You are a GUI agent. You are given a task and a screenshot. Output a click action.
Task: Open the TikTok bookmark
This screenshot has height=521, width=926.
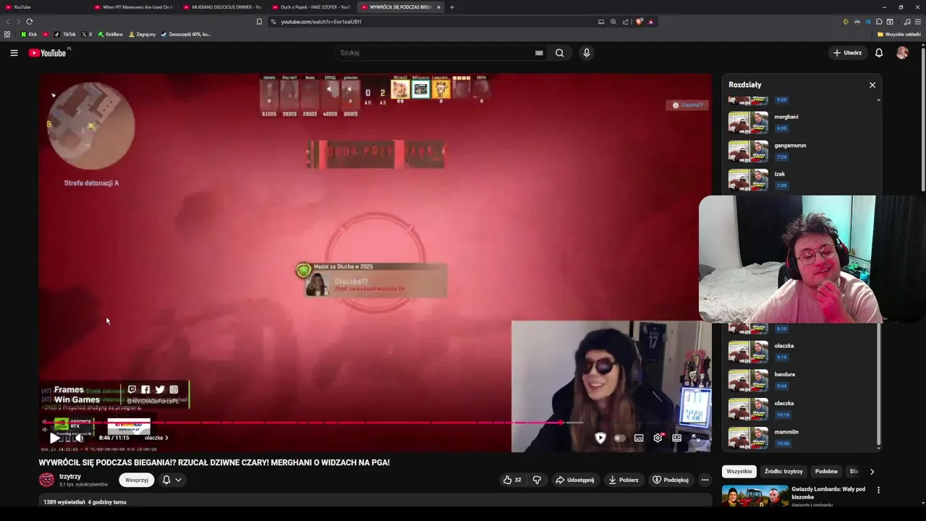(65, 34)
